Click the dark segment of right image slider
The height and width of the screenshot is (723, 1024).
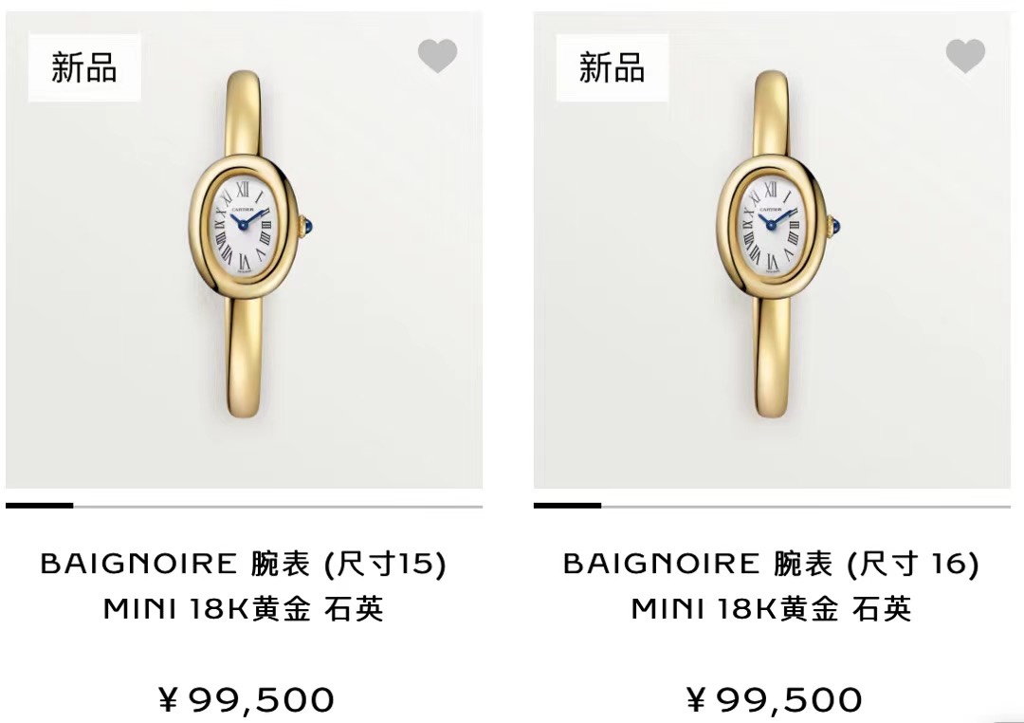pos(567,506)
